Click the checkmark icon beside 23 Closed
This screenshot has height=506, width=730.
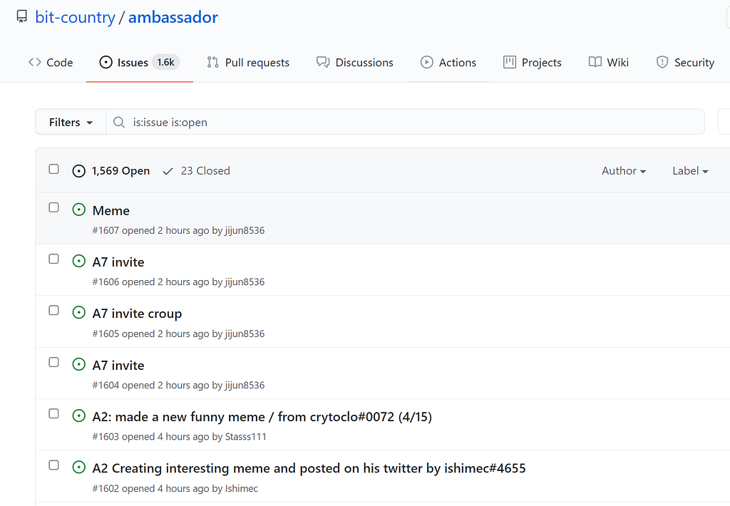[x=168, y=171]
